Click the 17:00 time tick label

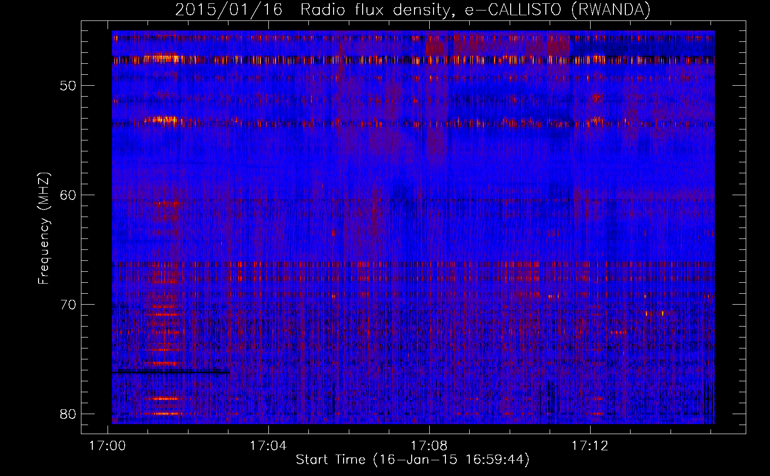point(108,446)
